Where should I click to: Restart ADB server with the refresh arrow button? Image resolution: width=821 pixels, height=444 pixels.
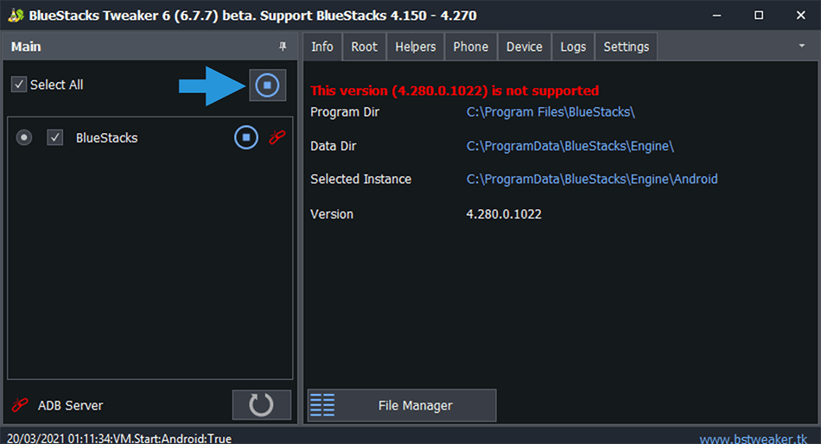[x=261, y=405]
